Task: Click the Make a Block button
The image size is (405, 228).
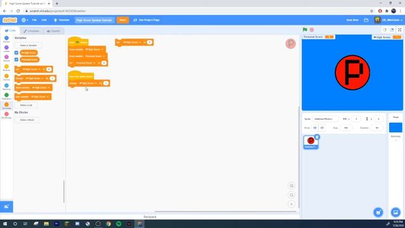Action: click(27, 120)
